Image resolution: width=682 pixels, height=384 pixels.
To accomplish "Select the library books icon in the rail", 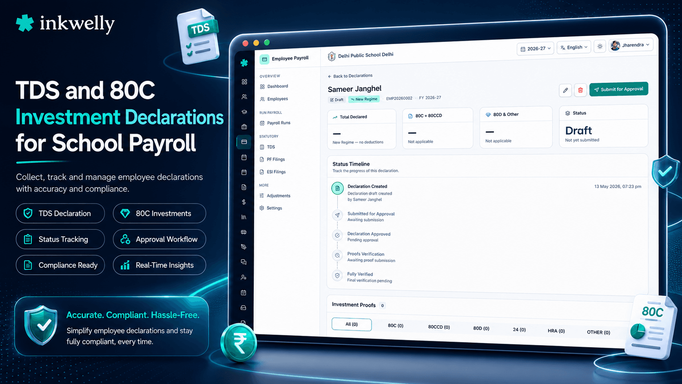I will (x=244, y=217).
